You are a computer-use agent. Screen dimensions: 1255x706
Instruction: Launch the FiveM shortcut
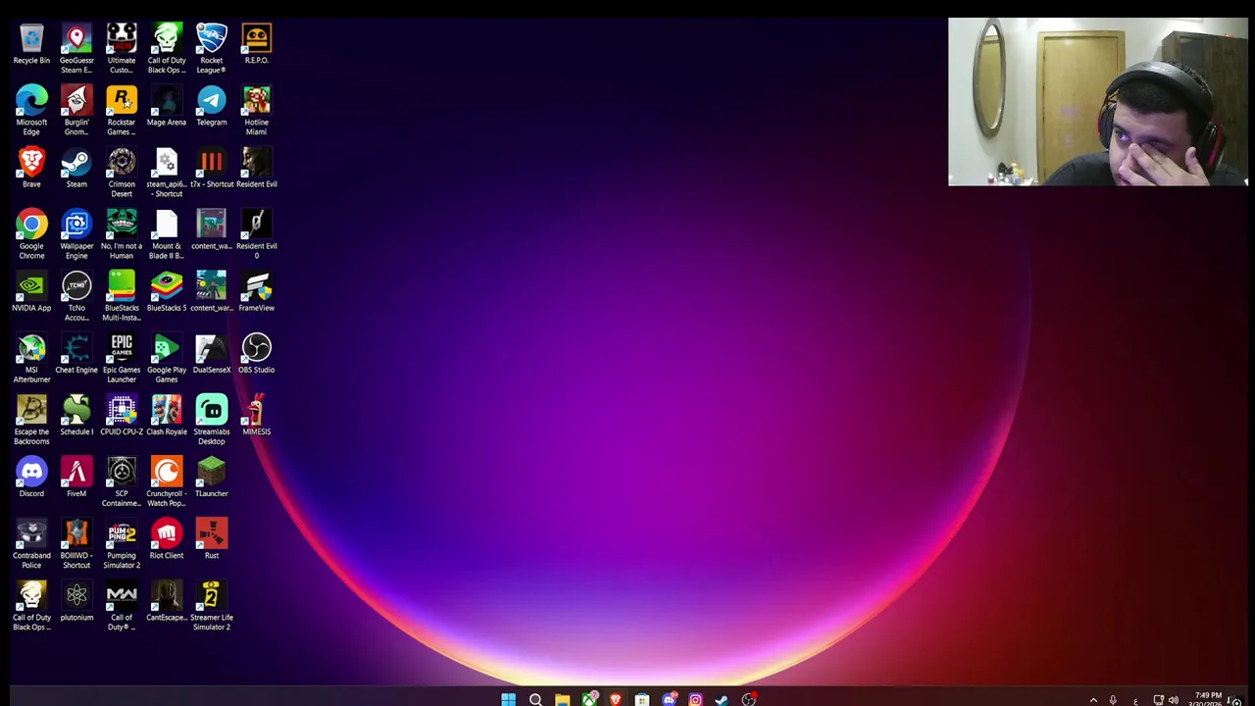coord(76,478)
